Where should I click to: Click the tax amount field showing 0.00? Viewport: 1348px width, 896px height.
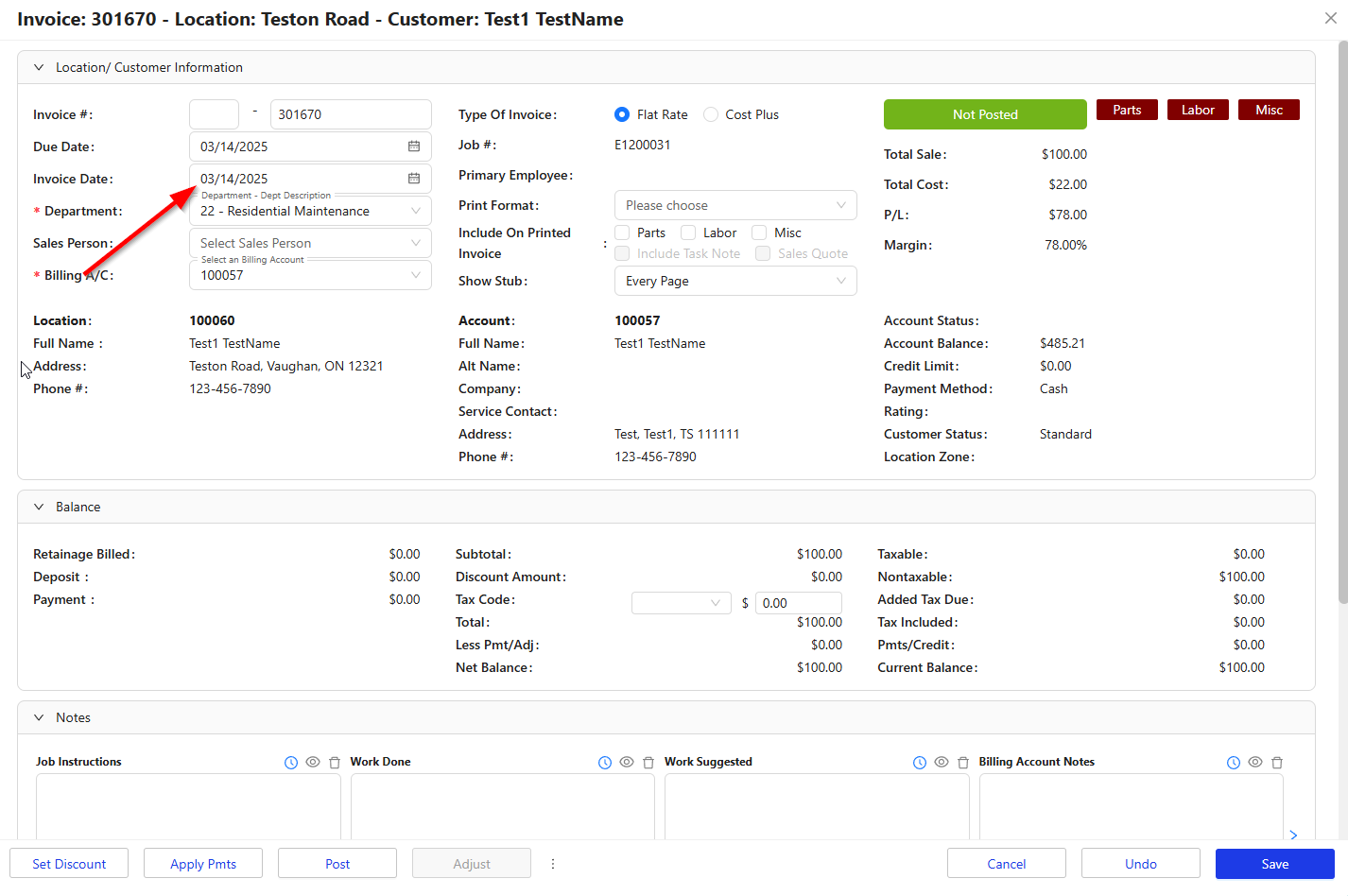(x=799, y=603)
